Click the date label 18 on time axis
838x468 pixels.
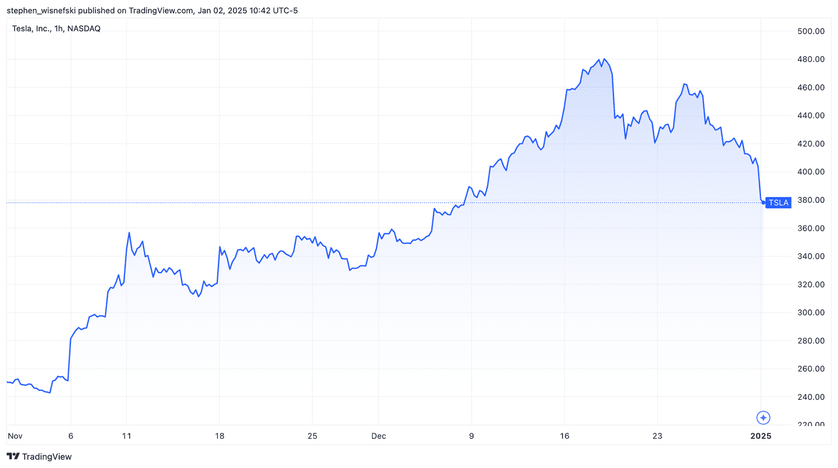pos(220,436)
